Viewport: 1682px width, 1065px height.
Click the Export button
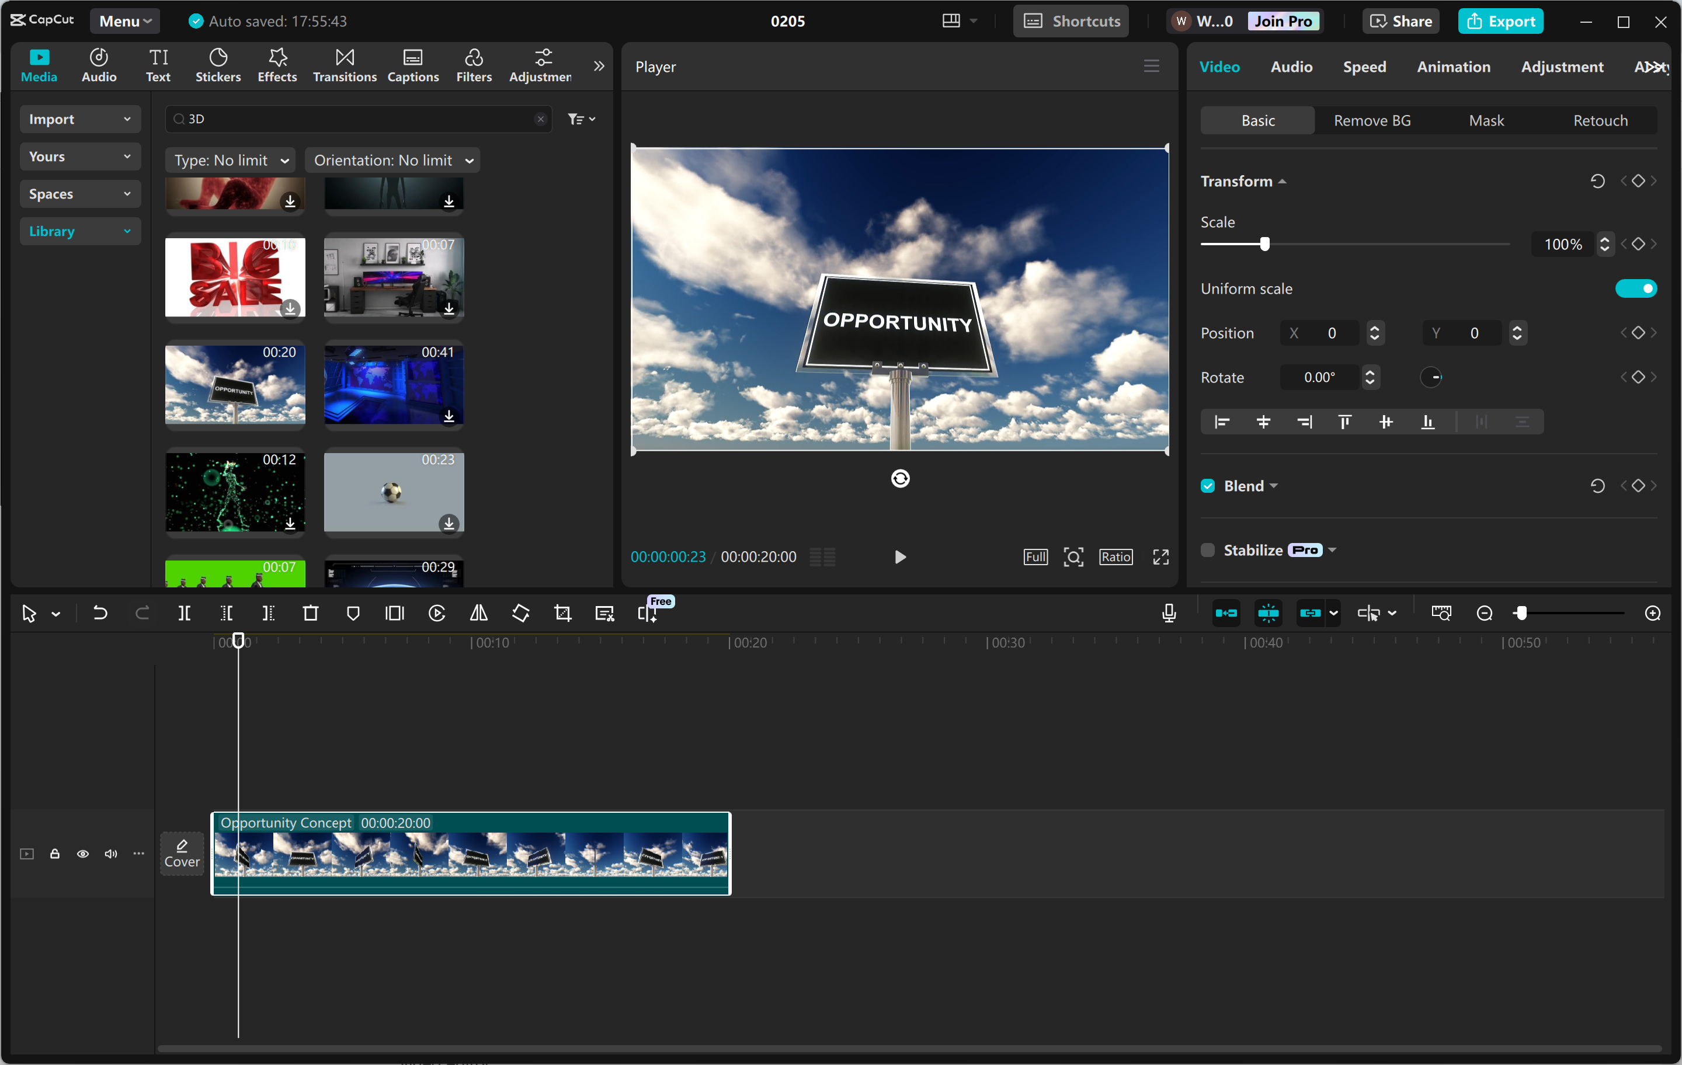coord(1500,20)
